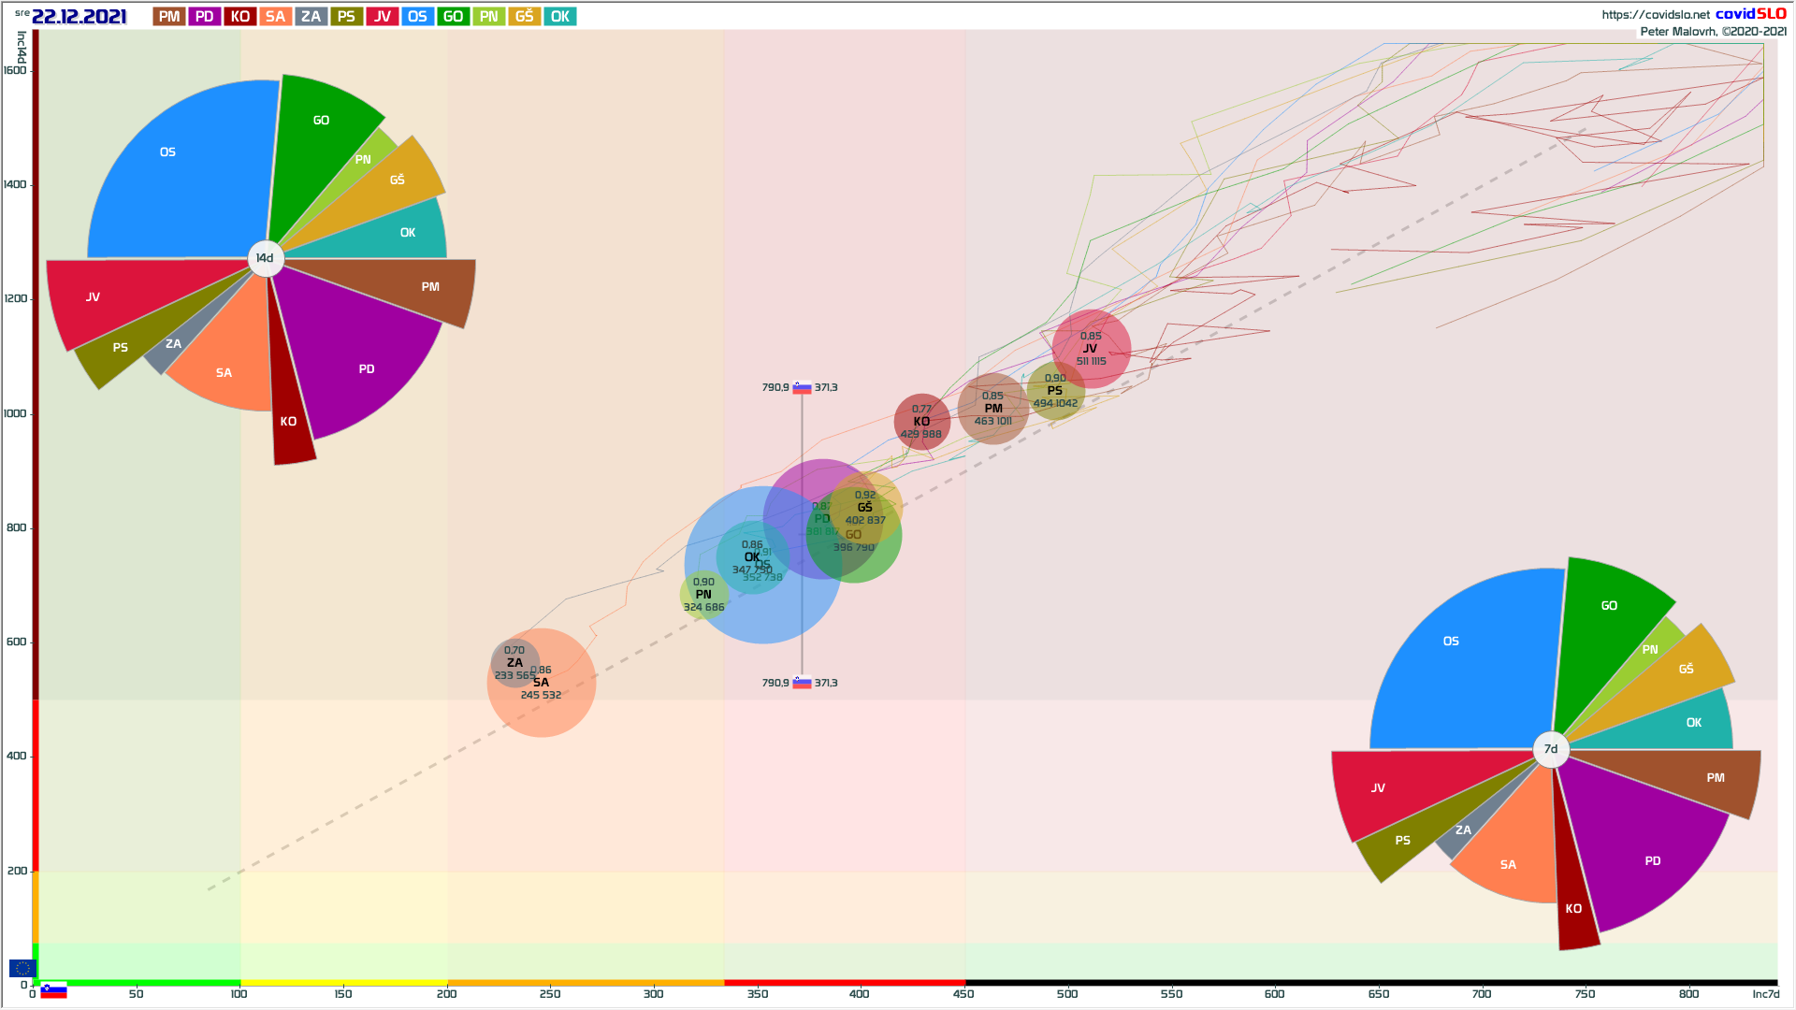The image size is (1796, 1010).
Task: Select the KO bubble on chart
Action: tap(922, 422)
